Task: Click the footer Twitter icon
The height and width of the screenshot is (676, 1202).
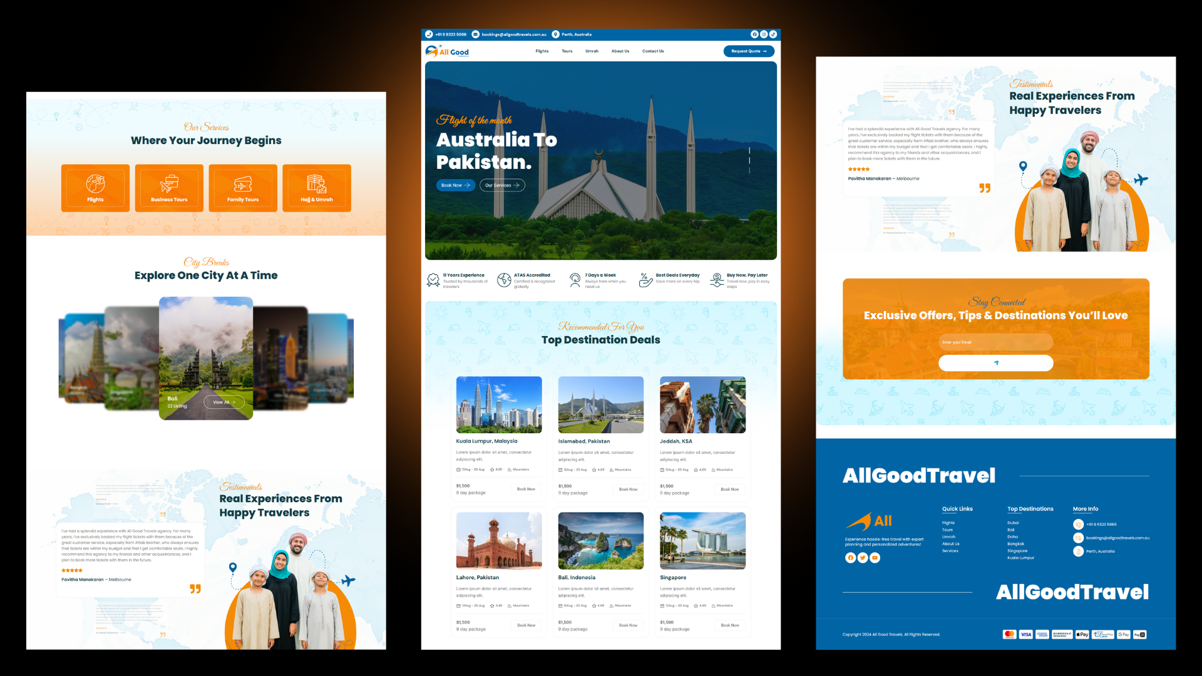Action: [863, 558]
